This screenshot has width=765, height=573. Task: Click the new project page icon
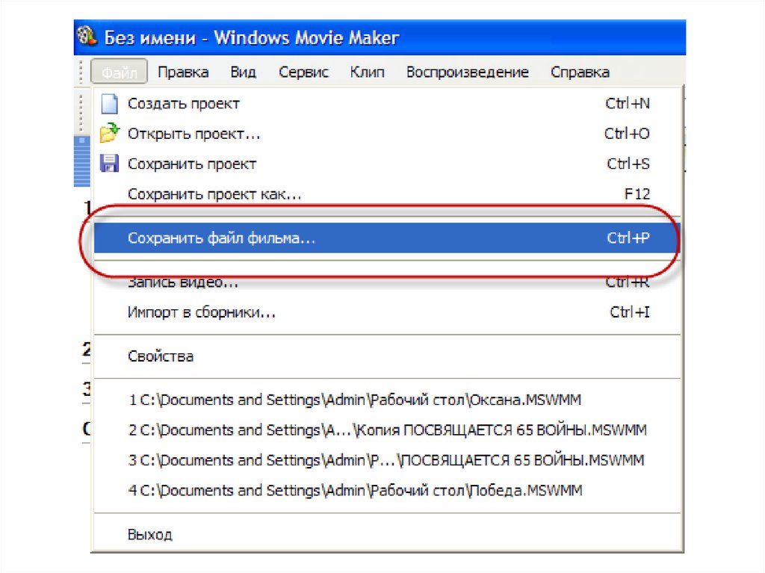tap(109, 104)
